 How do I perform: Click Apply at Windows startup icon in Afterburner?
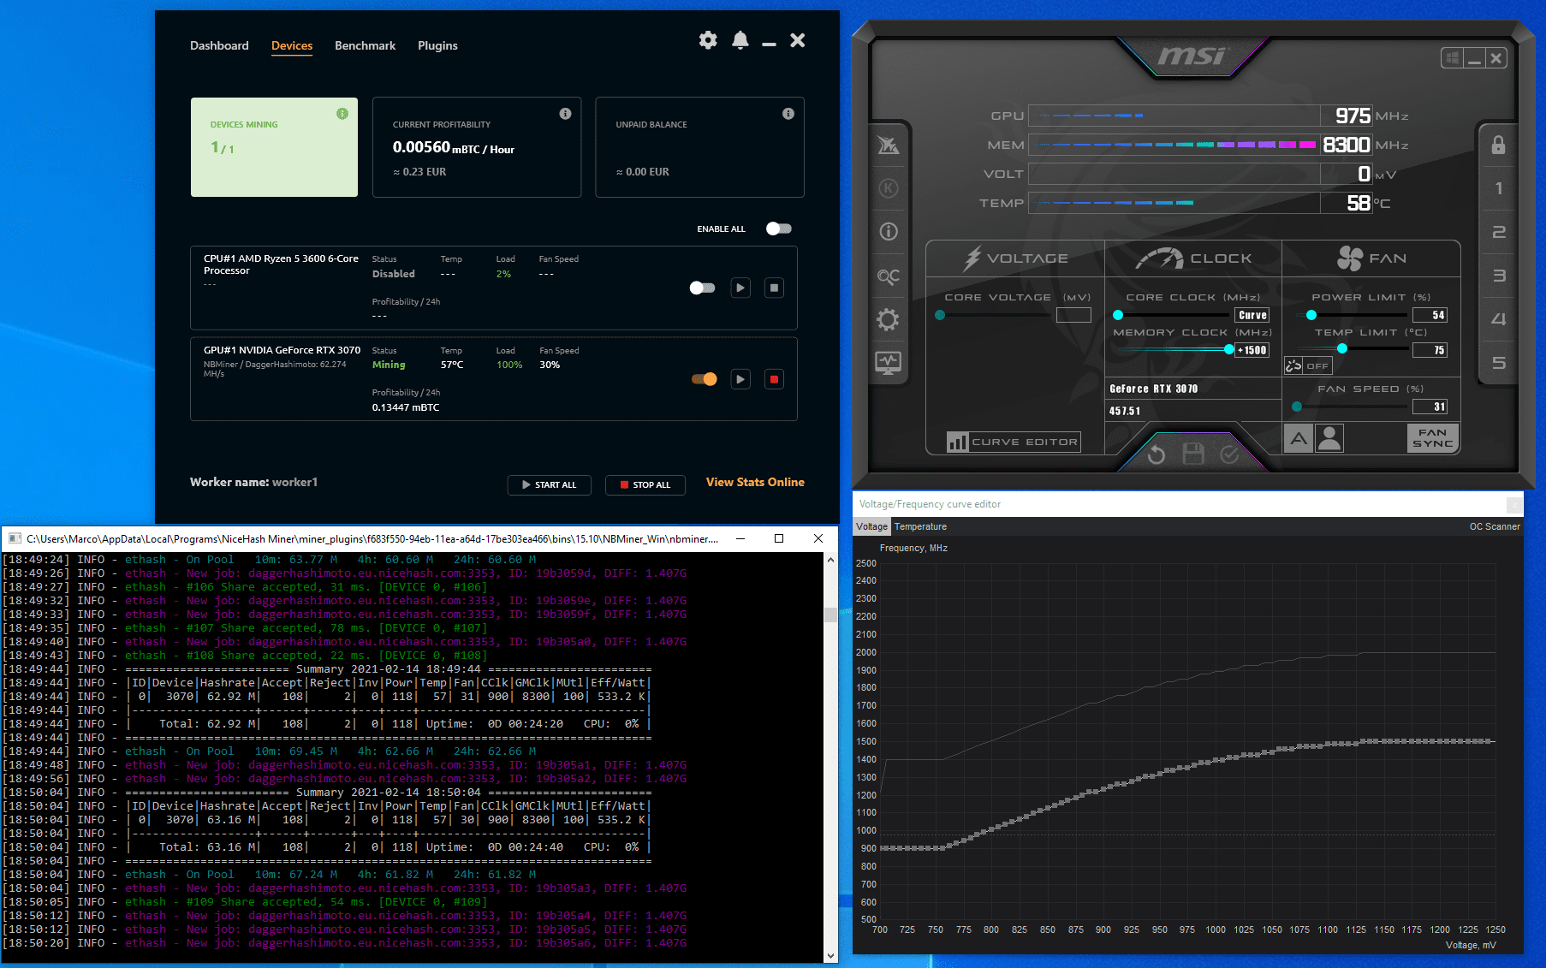1451,58
